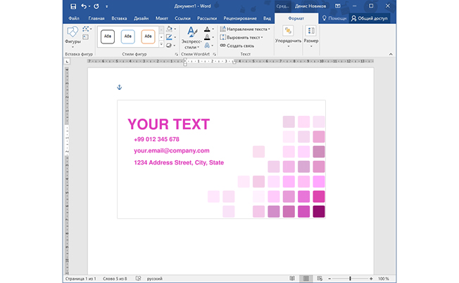The width and height of the screenshot is (459, 283).
Task: Click the draw text box icon
Action: pos(85,37)
